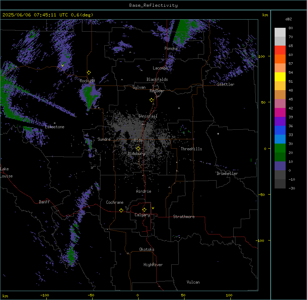Image resolution: width=307 pixels, height=300 pixels.
Task: Click the Base_Reflectivity title
Action: click(x=153, y=5)
